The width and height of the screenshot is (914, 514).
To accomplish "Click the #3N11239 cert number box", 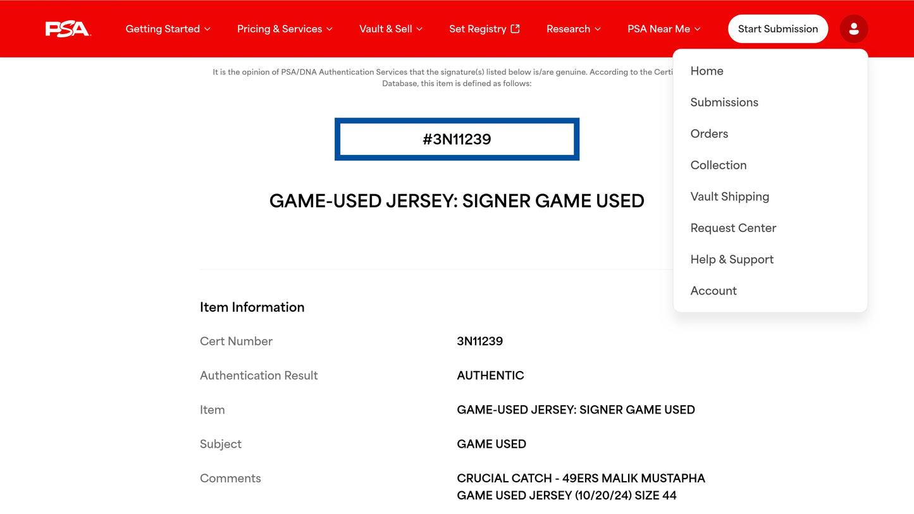I will point(457,139).
